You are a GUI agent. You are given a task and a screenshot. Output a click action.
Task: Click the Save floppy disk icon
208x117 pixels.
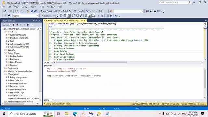(32, 11)
